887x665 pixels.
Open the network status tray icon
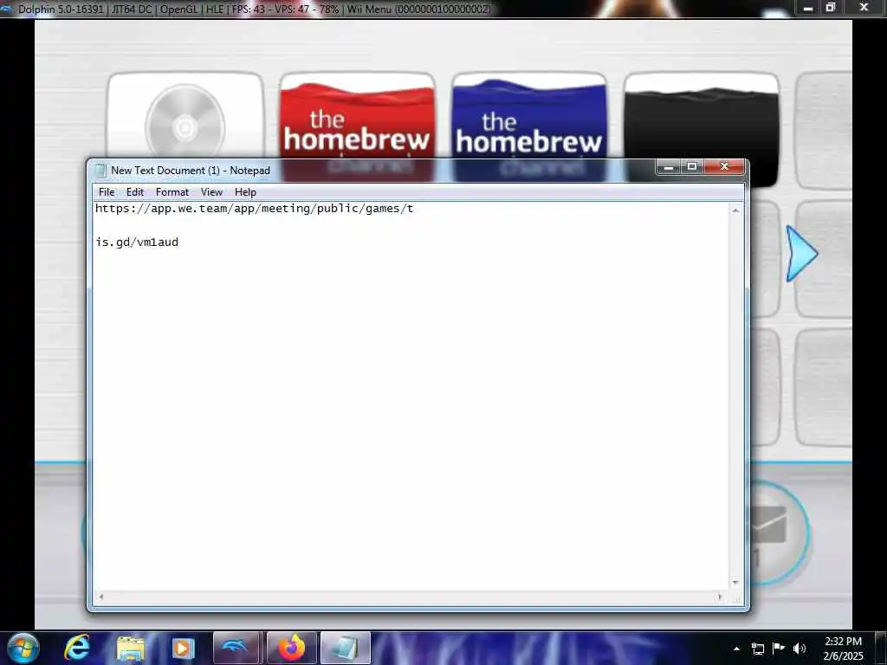pyautogui.click(x=757, y=649)
